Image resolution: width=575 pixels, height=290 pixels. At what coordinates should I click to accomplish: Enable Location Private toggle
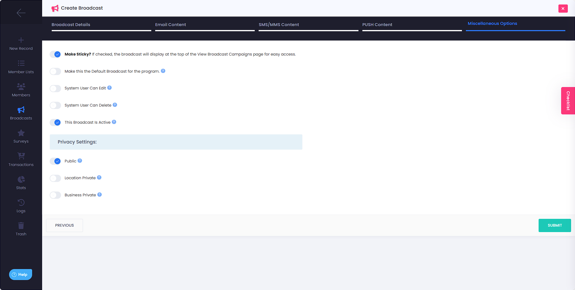coord(55,178)
